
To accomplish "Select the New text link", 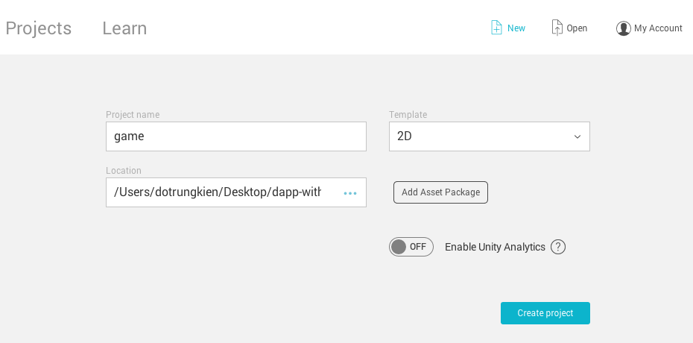I will [516, 28].
